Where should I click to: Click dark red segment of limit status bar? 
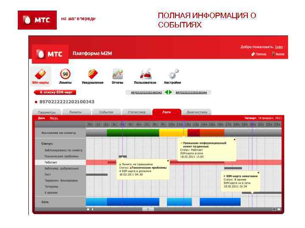(194, 133)
